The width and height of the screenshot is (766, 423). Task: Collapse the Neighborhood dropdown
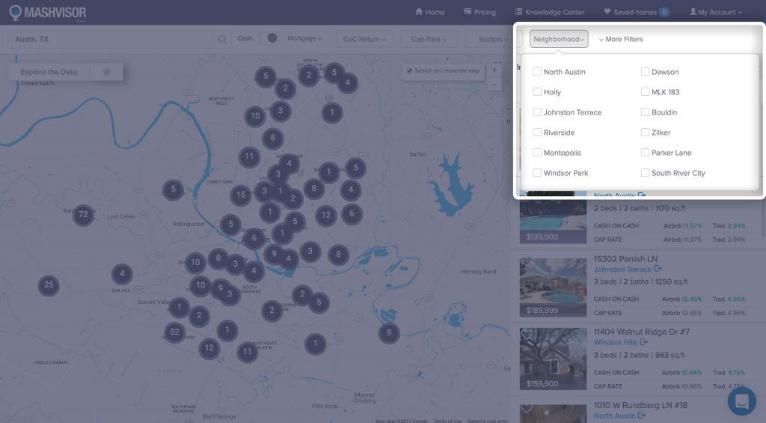pos(559,39)
